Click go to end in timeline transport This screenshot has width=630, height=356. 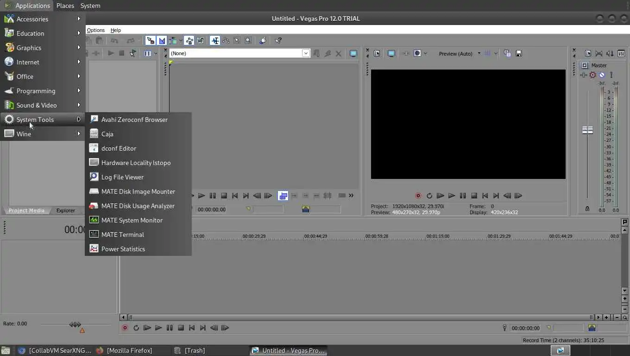(x=203, y=328)
